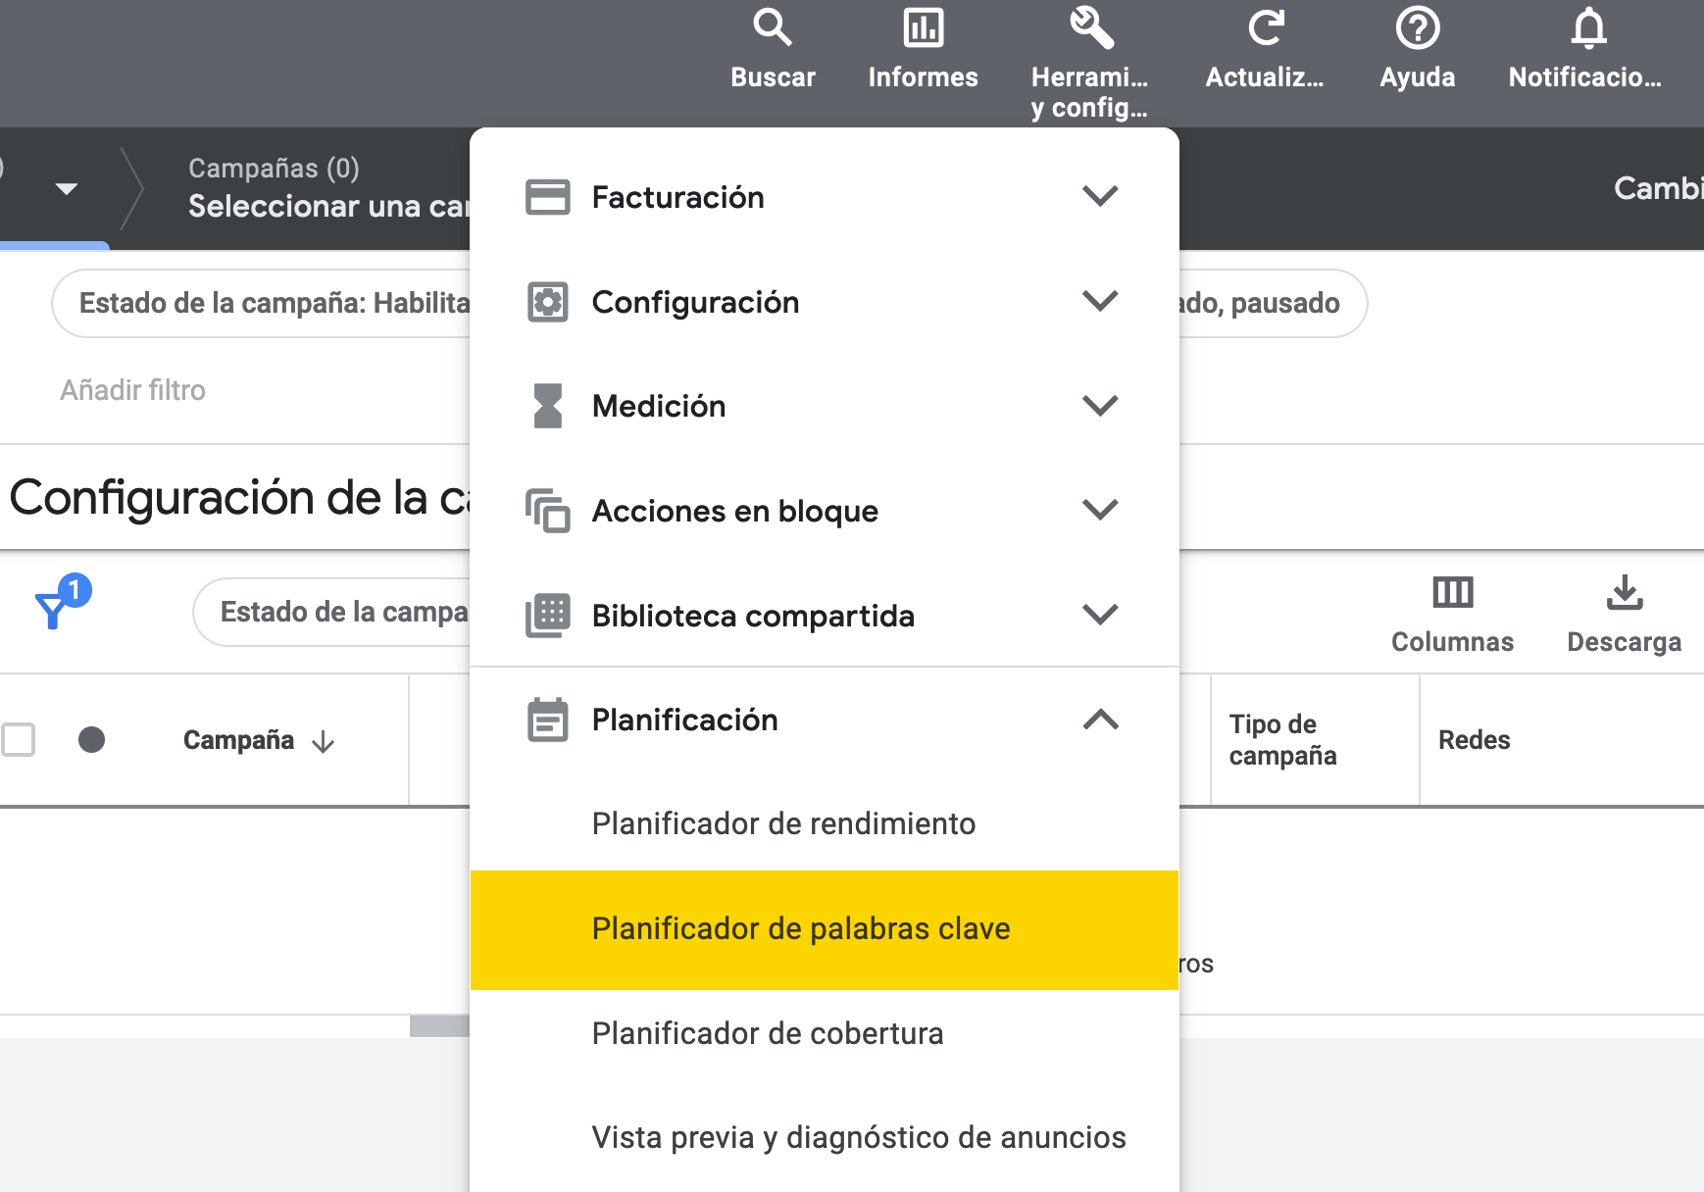Click the Buscar search icon
This screenshot has width=1704, height=1192.
(774, 30)
